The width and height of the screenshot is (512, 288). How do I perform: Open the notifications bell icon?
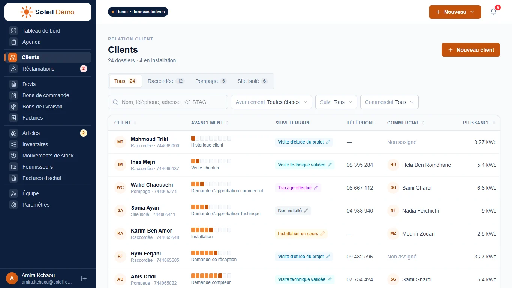493,12
